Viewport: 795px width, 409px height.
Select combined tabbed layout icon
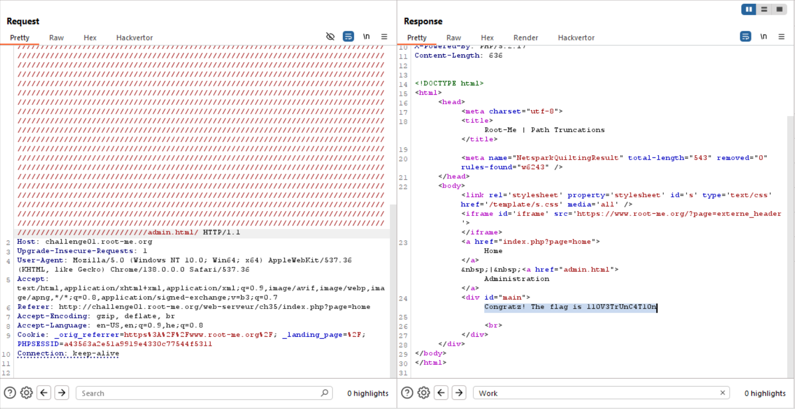[x=779, y=10]
